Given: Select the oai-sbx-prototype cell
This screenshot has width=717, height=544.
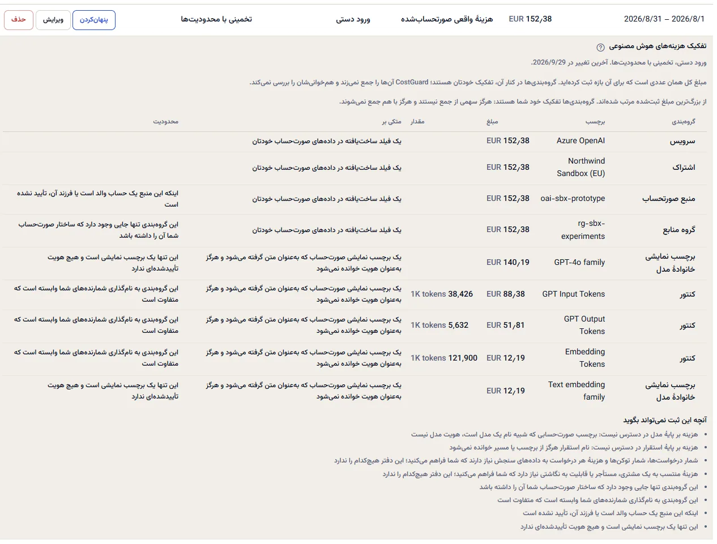Looking at the screenshot, I should 573,199.
